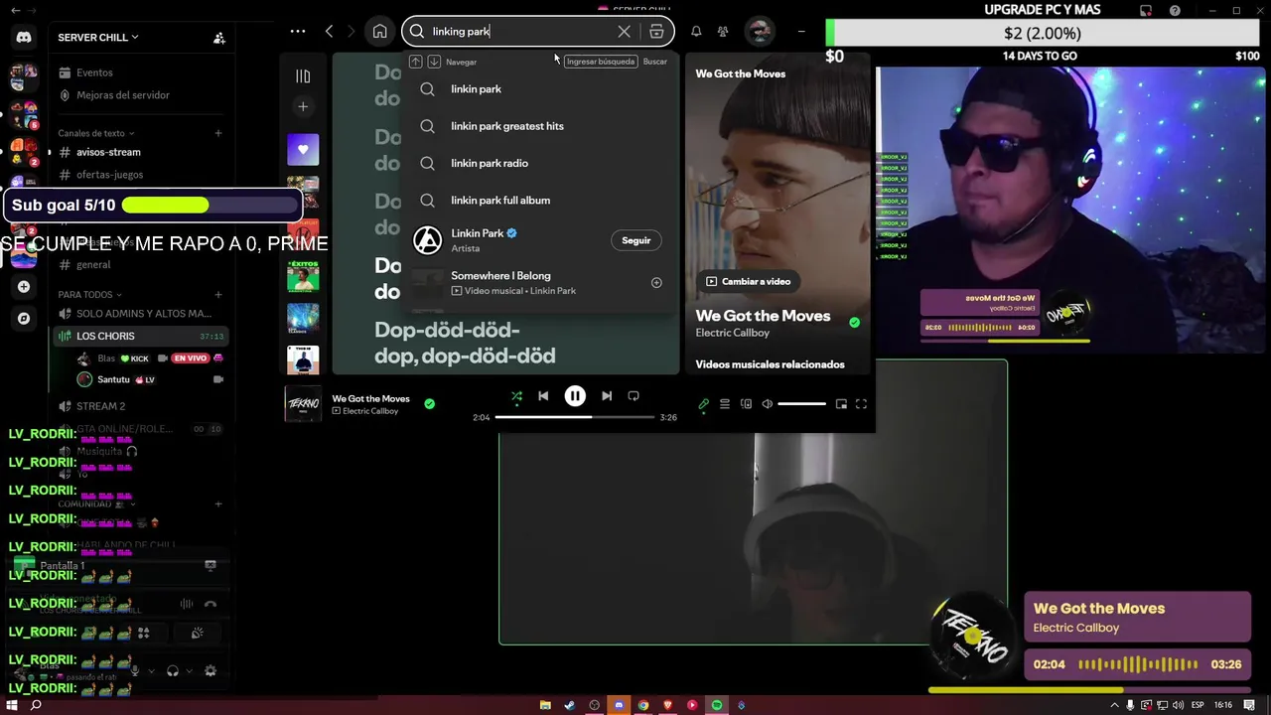Open the SERVER CHILL server dropdown
Screen dimensions: 1271x715
(x=98, y=38)
